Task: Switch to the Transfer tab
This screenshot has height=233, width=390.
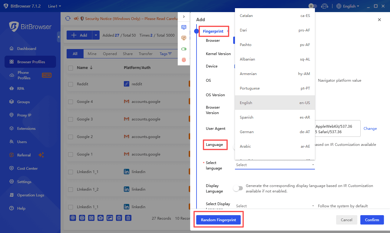Action: [146, 54]
